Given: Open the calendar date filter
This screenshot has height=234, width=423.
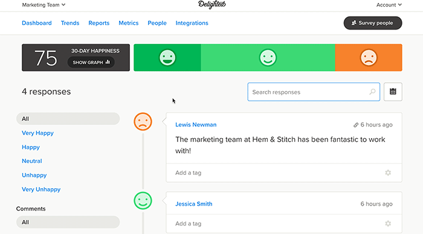Looking at the screenshot, I should coord(393,92).
